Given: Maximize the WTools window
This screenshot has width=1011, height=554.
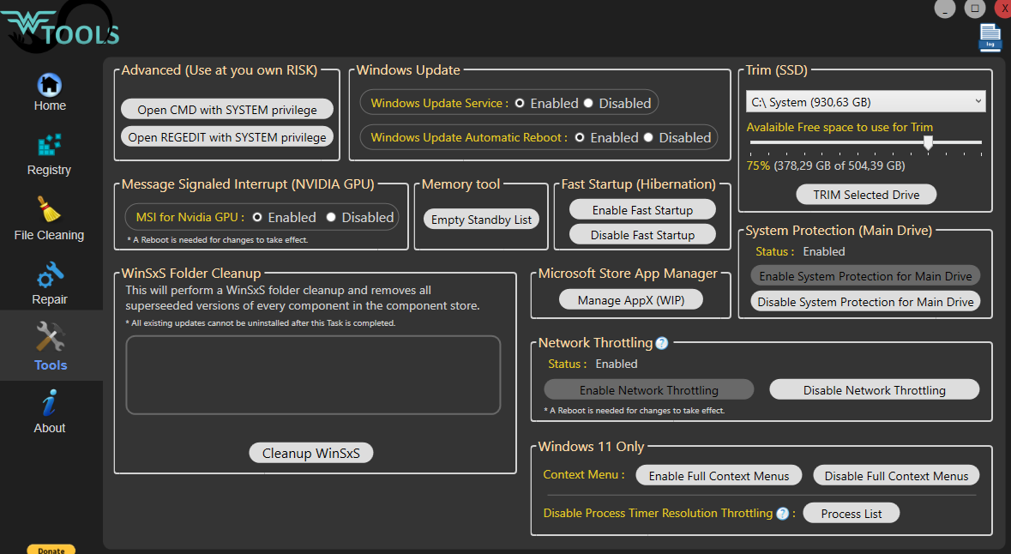Looking at the screenshot, I should (x=975, y=9).
